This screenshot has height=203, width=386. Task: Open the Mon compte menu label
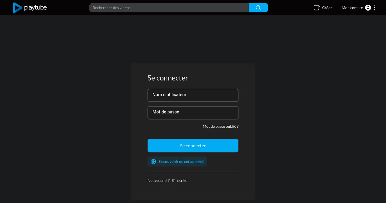pos(352,8)
